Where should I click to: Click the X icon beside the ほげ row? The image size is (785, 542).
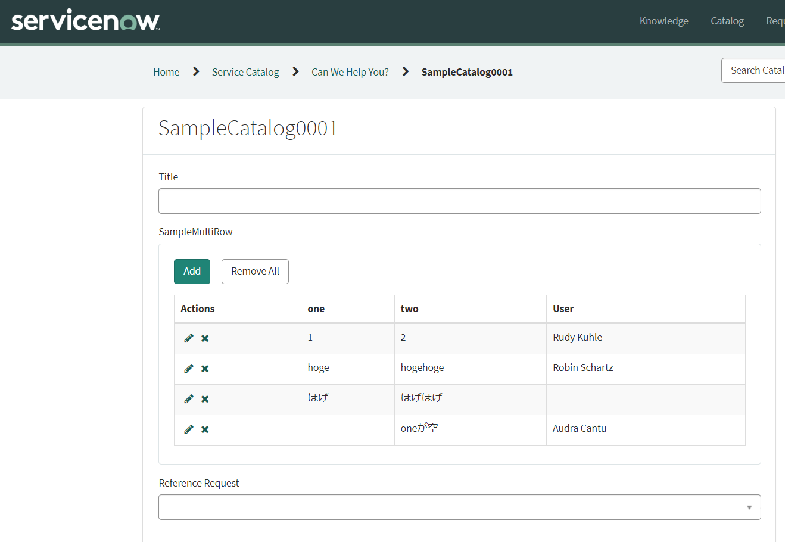tap(204, 398)
